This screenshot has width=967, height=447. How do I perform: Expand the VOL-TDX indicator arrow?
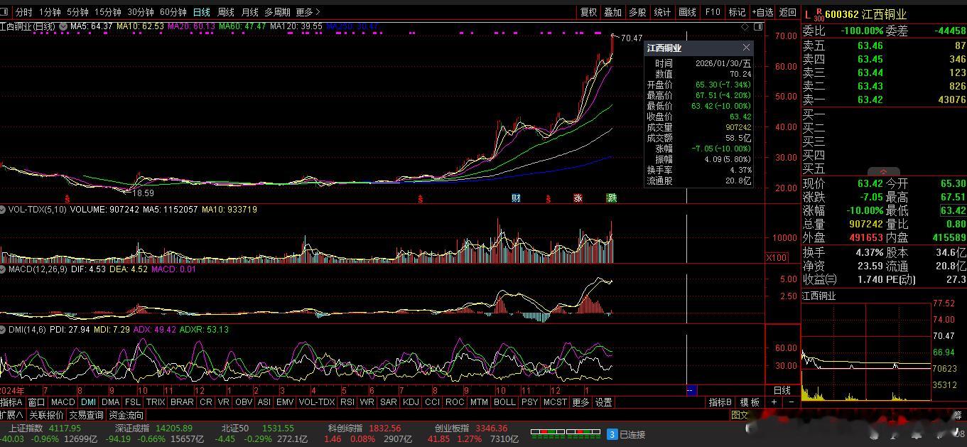click(x=4, y=210)
